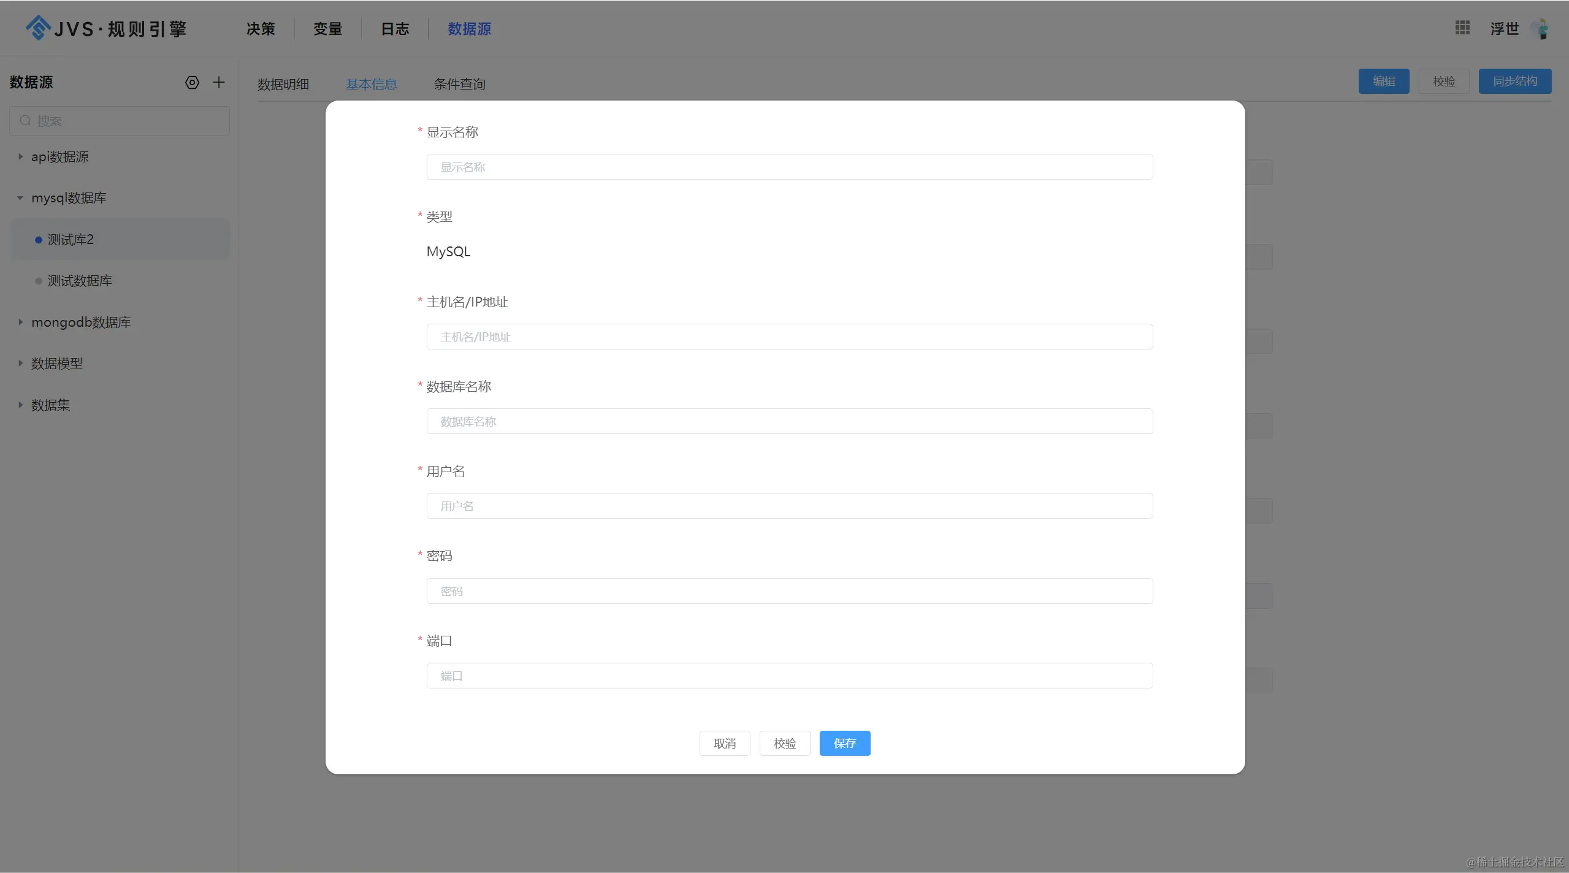Image resolution: width=1569 pixels, height=873 pixels.
Task: Click the data source settings icon
Action: tap(192, 83)
